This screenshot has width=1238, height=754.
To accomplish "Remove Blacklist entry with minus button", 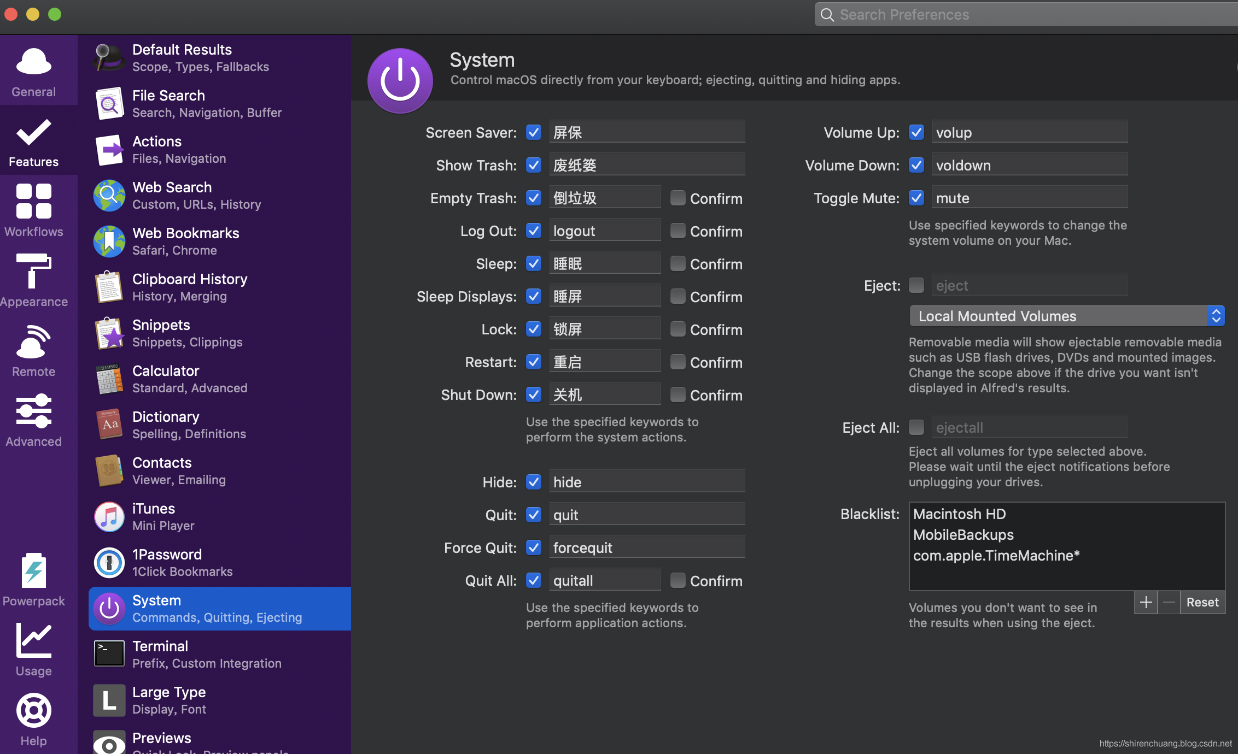I will (1169, 602).
